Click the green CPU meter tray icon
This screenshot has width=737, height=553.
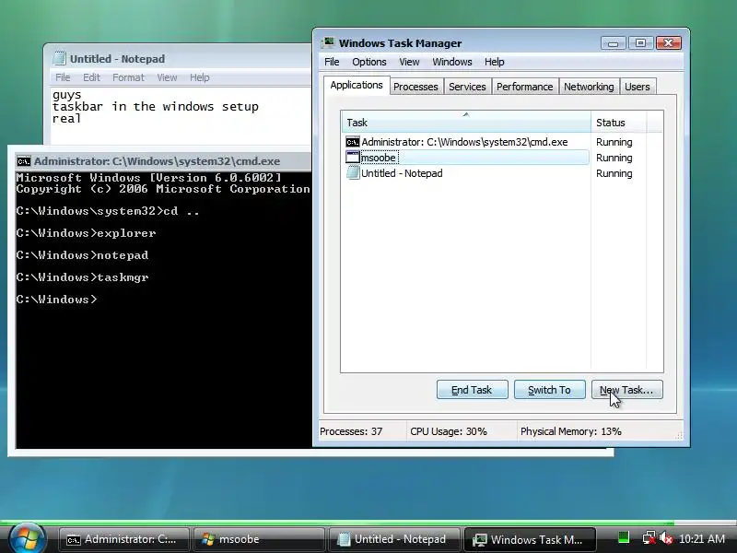tap(624, 537)
